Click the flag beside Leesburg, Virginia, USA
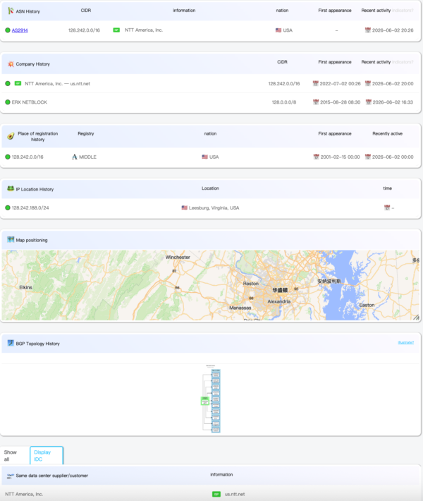This screenshot has height=501, width=423. (185, 207)
